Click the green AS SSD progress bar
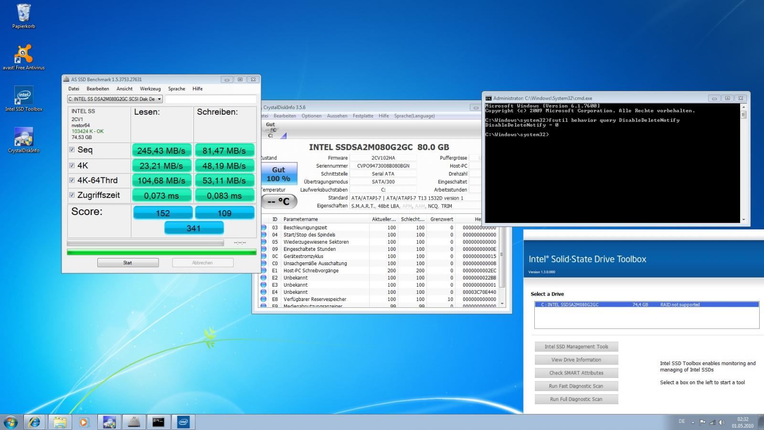Screen dimensions: 764x430 tap(162, 252)
